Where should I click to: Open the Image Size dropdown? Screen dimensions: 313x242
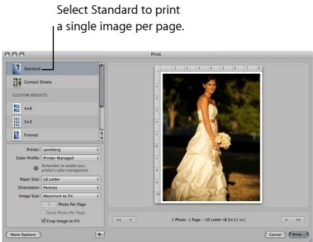(71, 196)
